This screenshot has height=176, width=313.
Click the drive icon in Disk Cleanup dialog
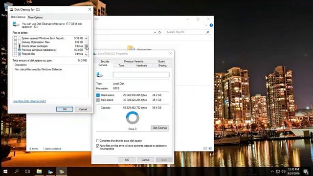click(x=16, y=24)
